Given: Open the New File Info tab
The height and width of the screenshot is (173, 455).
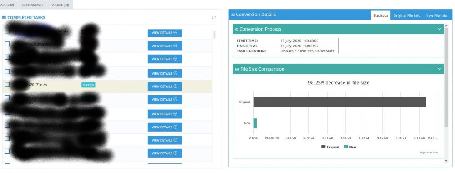Looking at the screenshot, I should click(436, 15).
